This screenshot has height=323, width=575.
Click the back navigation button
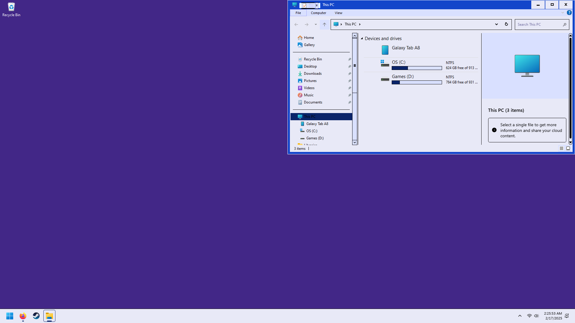(x=296, y=24)
